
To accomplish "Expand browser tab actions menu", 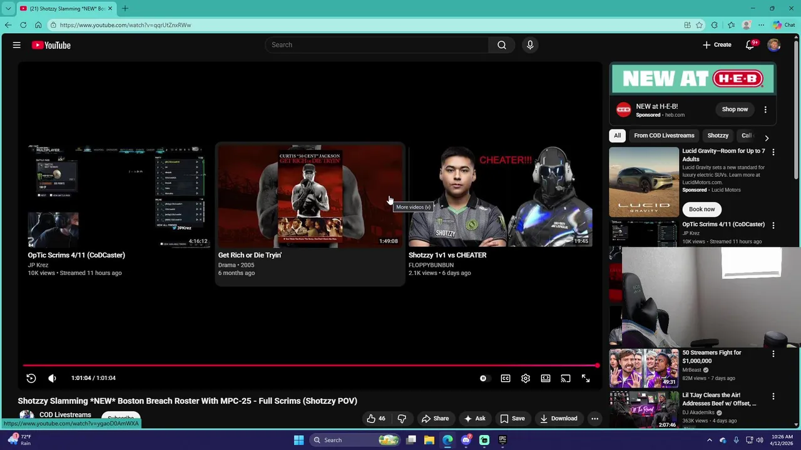I will pos(8,9).
